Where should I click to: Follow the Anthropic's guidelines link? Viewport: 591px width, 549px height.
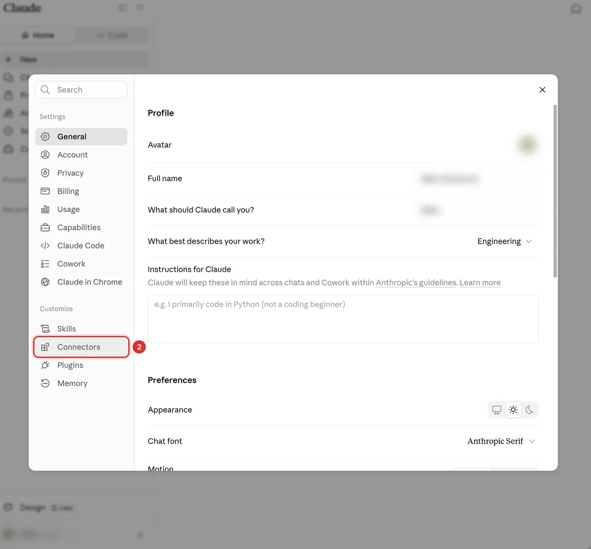[x=416, y=283]
